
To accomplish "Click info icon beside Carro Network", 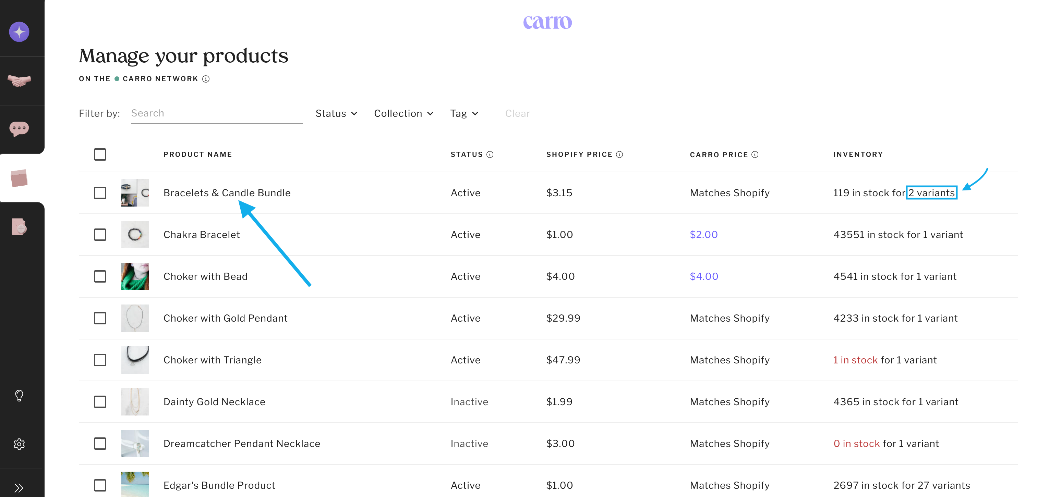I will 206,79.
